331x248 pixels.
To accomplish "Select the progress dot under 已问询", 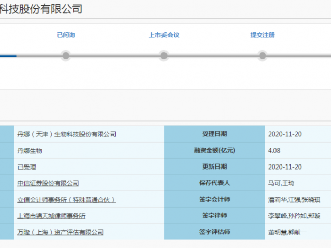I will click(x=66, y=56).
